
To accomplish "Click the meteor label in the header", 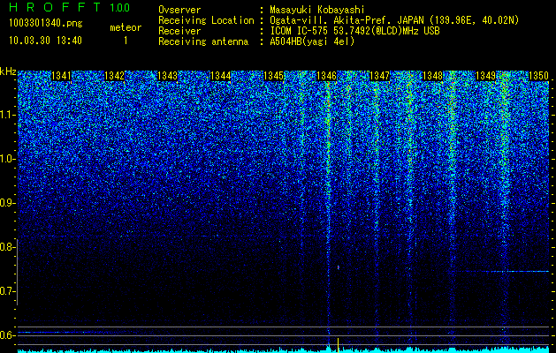I will [x=126, y=27].
